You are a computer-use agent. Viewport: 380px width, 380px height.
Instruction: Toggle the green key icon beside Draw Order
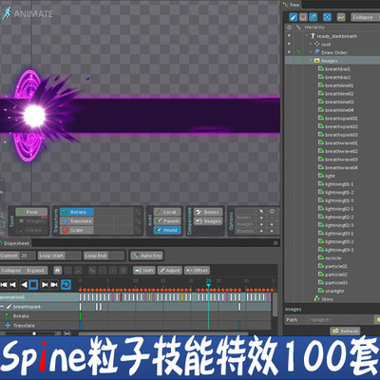(298, 52)
